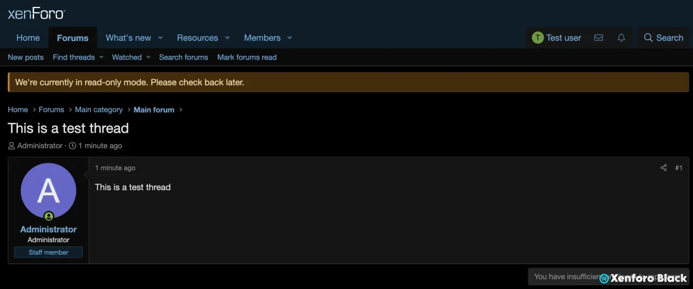Open the alerts bell icon

click(x=622, y=38)
